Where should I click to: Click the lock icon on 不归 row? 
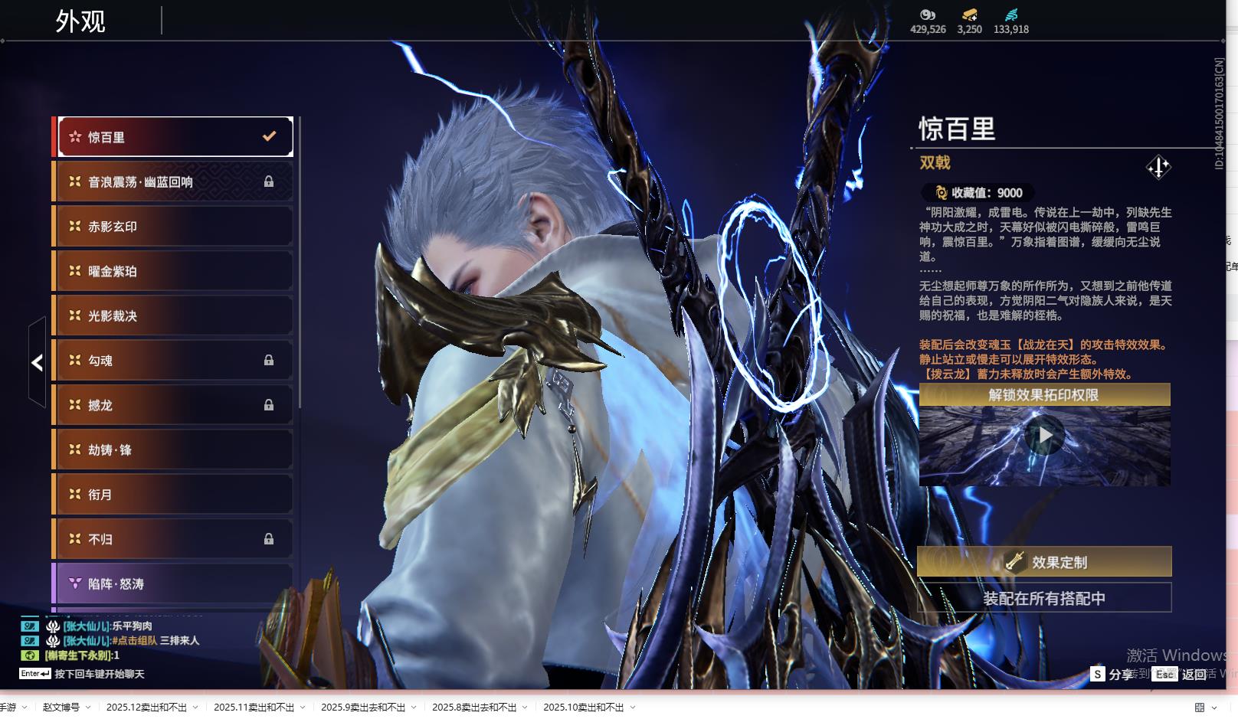(269, 538)
